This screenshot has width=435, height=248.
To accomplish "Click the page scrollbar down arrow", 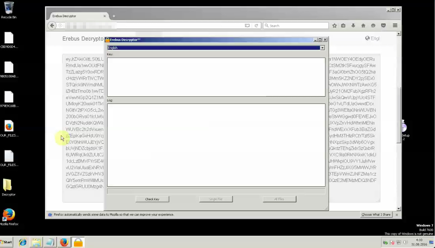I will point(399,208).
